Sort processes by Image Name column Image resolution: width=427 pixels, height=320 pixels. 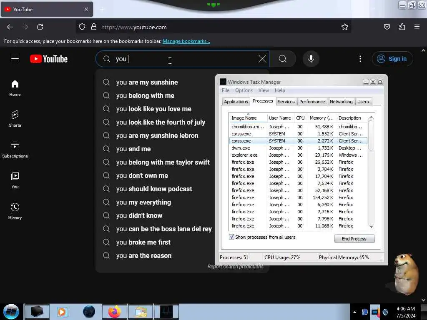(x=248, y=118)
